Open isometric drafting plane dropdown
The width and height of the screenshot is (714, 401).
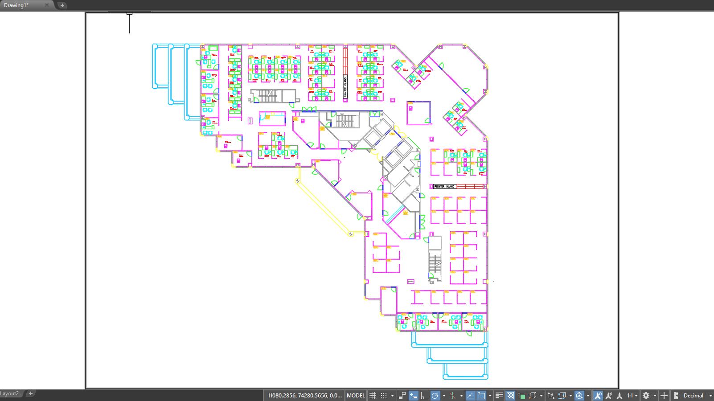tap(461, 396)
